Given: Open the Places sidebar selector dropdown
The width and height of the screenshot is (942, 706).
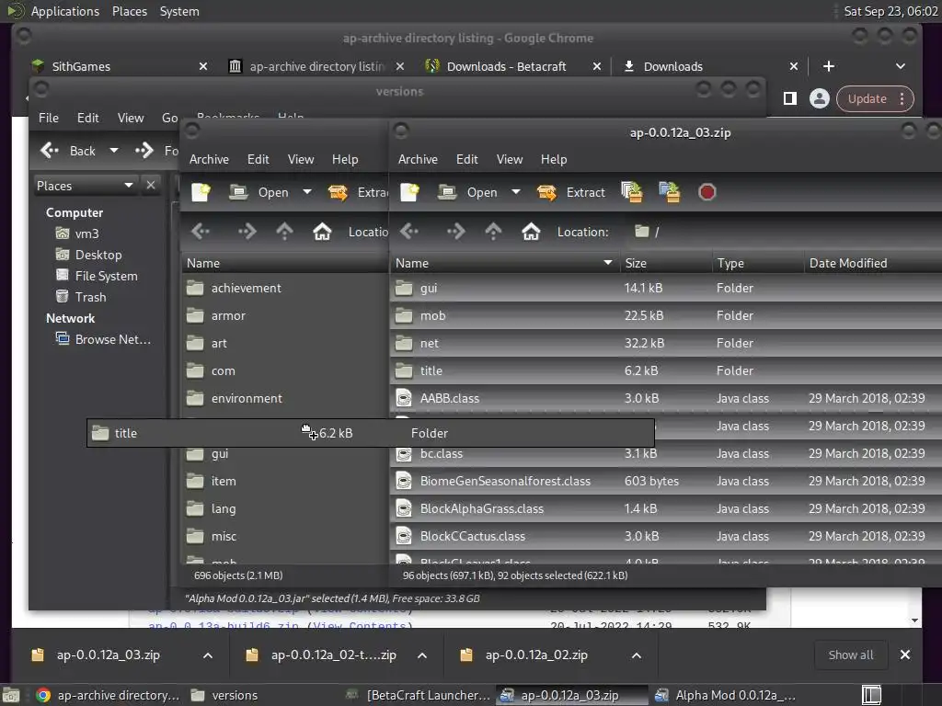Looking at the screenshot, I should click(128, 185).
